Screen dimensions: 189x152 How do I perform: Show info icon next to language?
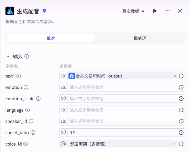[28, 110]
